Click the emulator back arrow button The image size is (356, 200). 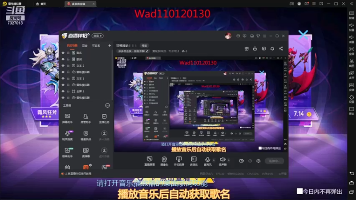point(352,173)
